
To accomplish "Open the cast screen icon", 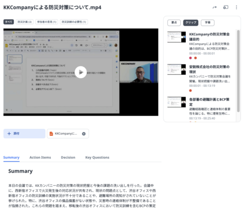I will (225, 7).
